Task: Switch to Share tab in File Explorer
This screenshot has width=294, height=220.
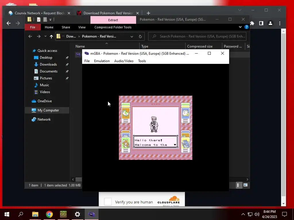Action: tap(66, 27)
